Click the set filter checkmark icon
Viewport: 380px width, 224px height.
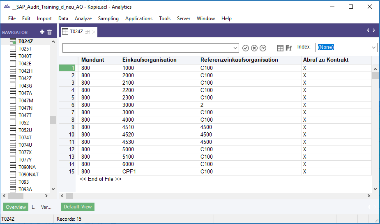246,48
